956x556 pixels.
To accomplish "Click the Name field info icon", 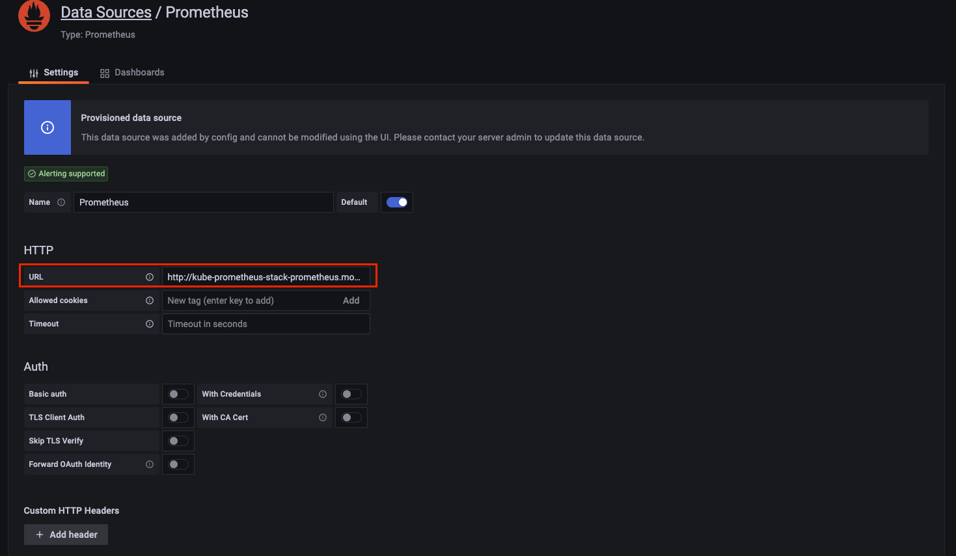I will 61,202.
